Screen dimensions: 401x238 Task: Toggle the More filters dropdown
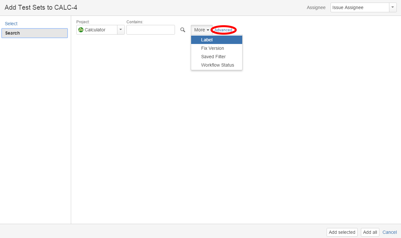click(201, 30)
